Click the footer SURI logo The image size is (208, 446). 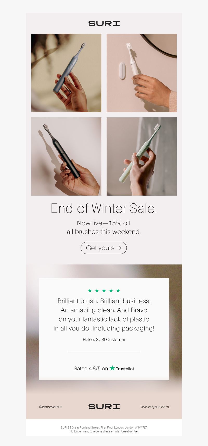coord(104,407)
